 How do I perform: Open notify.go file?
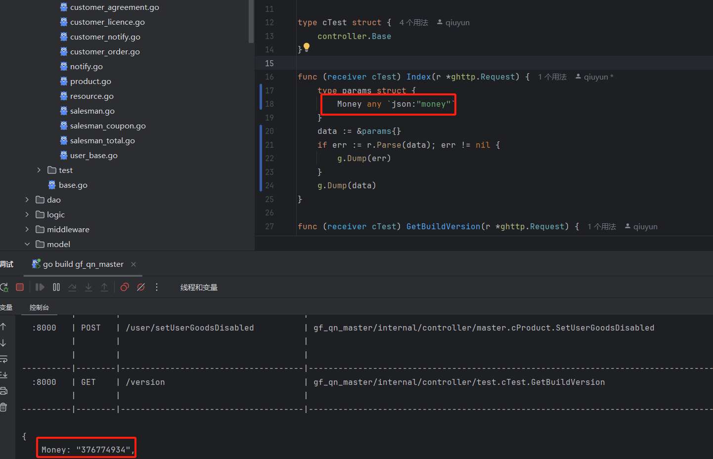point(87,67)
